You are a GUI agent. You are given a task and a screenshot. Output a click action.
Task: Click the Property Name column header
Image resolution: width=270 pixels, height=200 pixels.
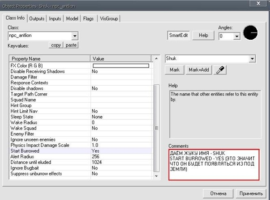pos(50,58)
